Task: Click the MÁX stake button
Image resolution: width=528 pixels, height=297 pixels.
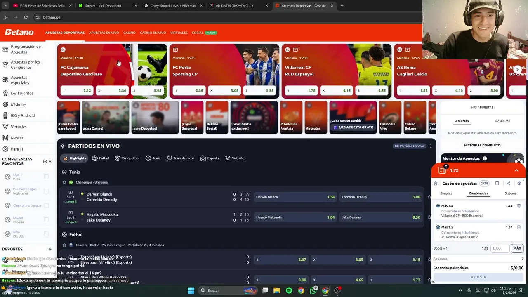Action: point(517,248)
